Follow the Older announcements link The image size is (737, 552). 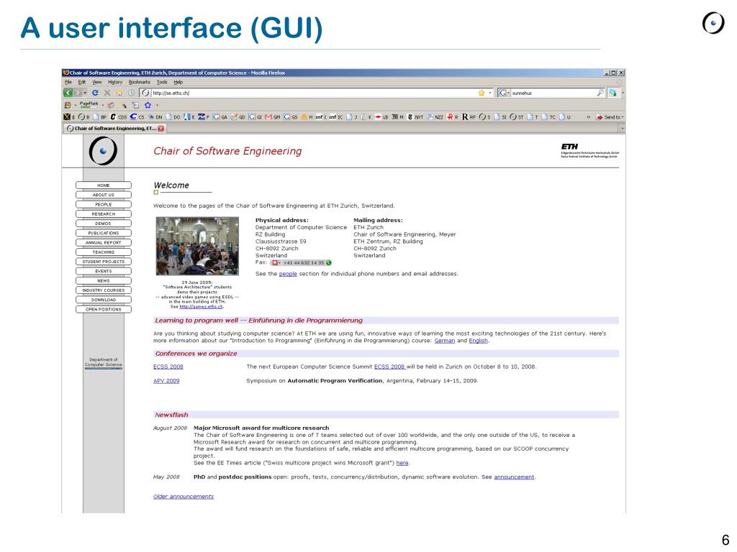[184, 496]
